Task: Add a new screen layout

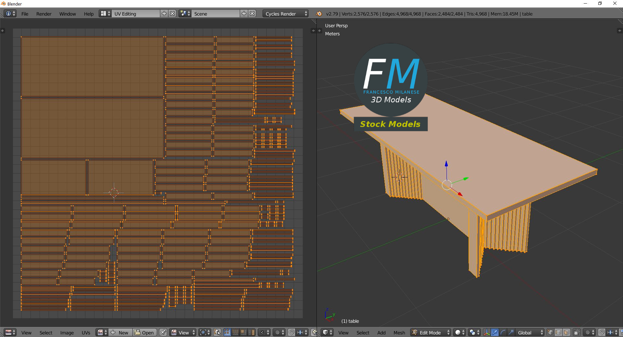Action: (164, 14)
